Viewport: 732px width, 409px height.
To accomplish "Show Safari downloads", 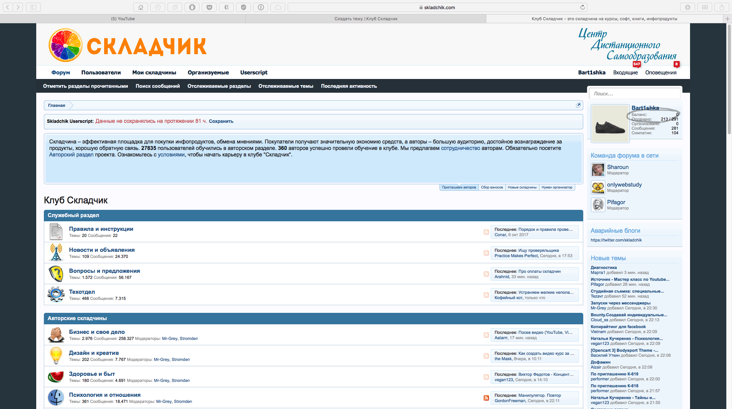I will tap(687, 7).
